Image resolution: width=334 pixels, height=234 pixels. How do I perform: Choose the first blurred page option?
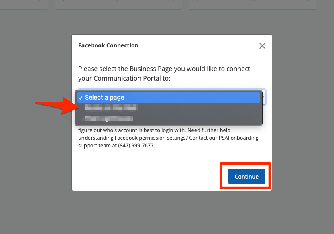[x=110, y=108]
